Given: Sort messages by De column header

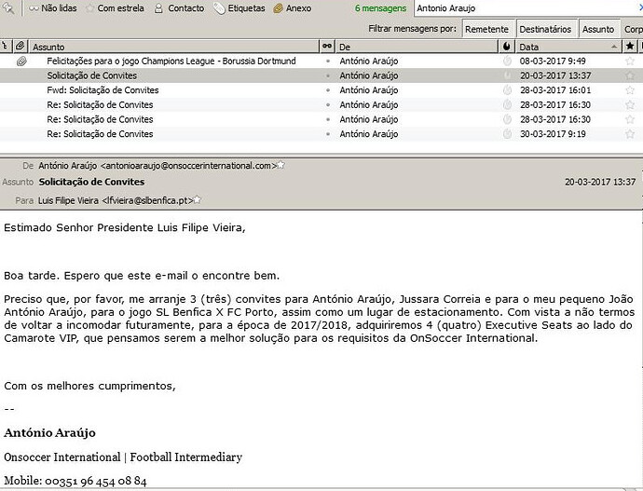Looking at the screenshot, I should point(417,47).
